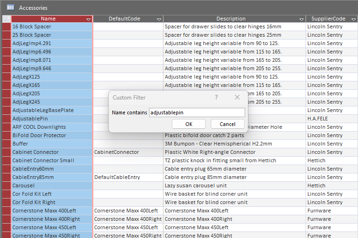The height and width of the screenshot is (238, 358).
Task: Click Furnware supplier in Cornerstone Maxx 400Left row
Action: (332, 211)
